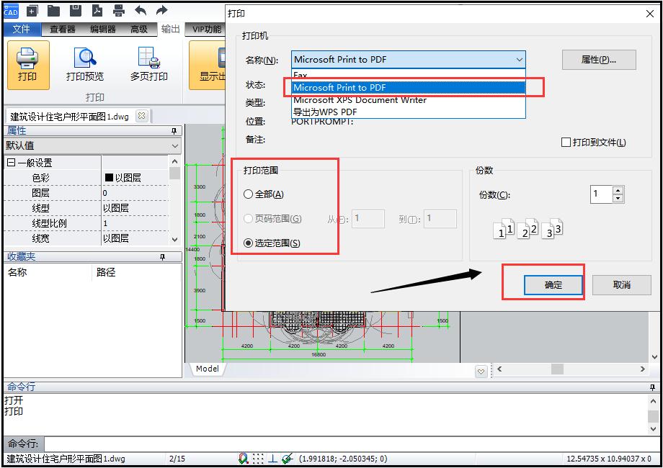Confirm printing with the 确定 button
This screenshot has height=468, width=663.
[x=553, y=284]
